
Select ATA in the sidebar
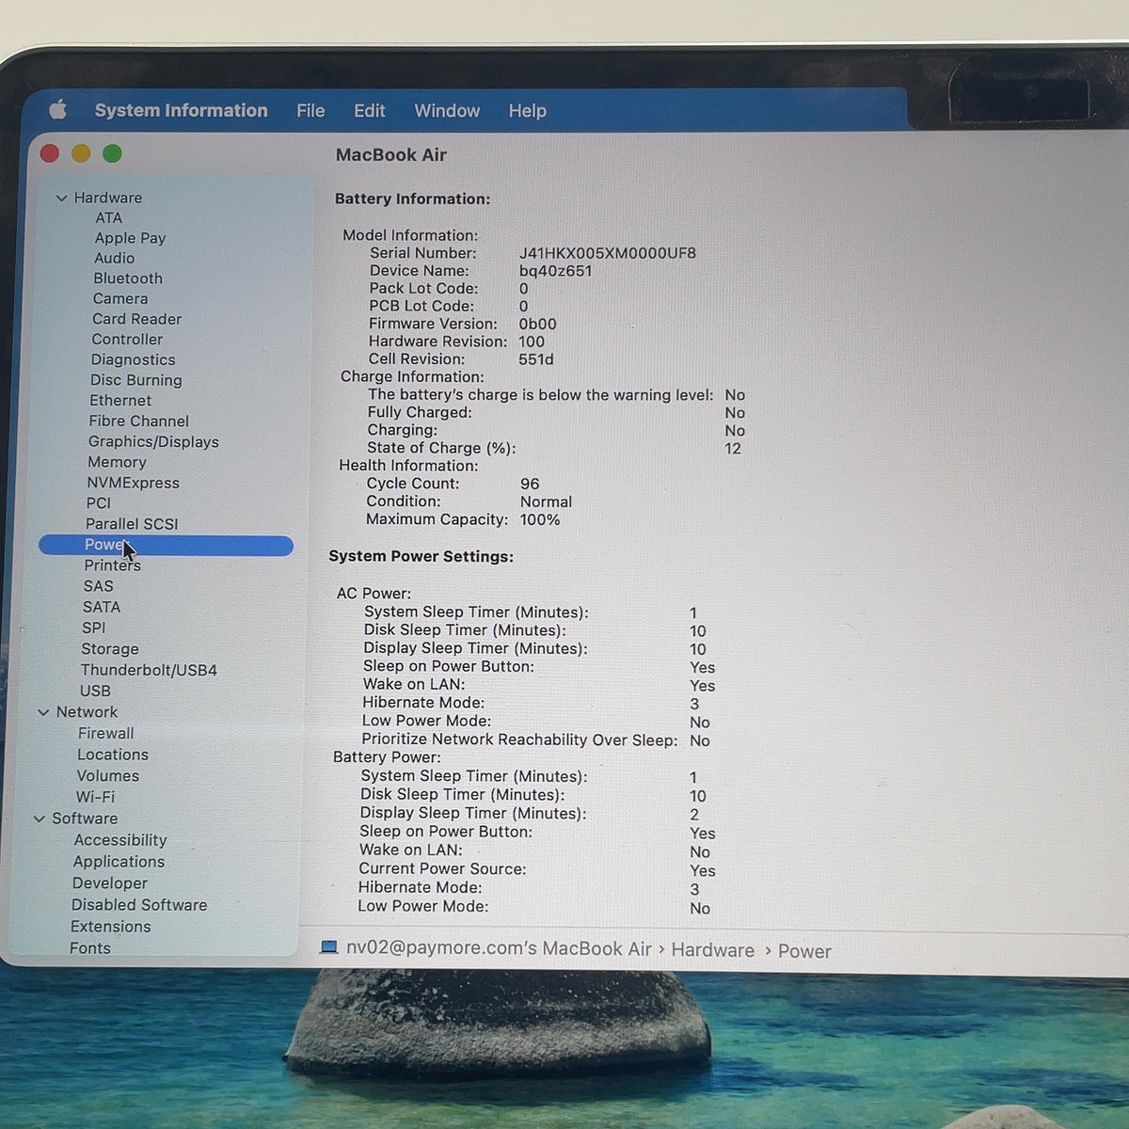(108, 218)
